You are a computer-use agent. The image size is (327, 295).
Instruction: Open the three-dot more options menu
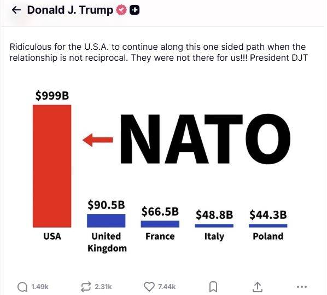point(302,287)
